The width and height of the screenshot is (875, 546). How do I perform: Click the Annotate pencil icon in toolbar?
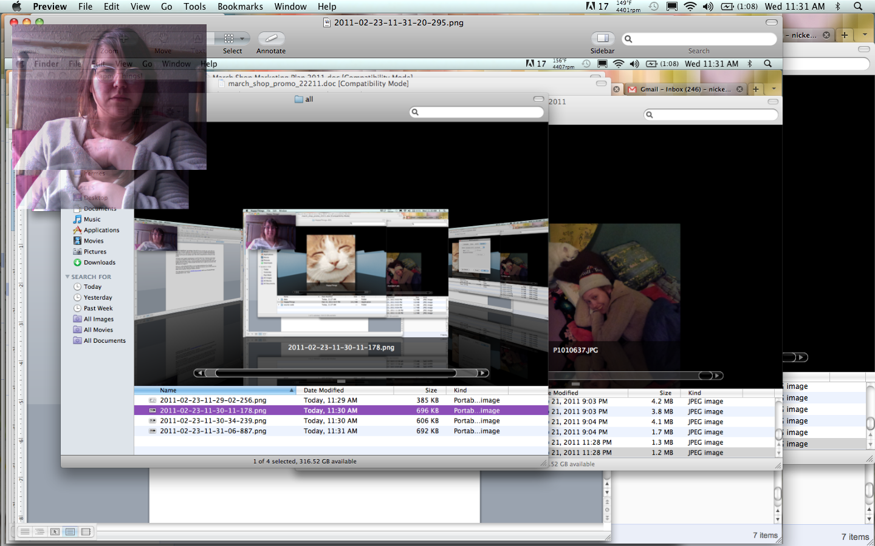click(x=271, y=38)
